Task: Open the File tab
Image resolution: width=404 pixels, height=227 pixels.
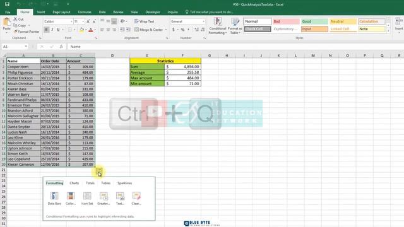Action: [x=8, y=12]
